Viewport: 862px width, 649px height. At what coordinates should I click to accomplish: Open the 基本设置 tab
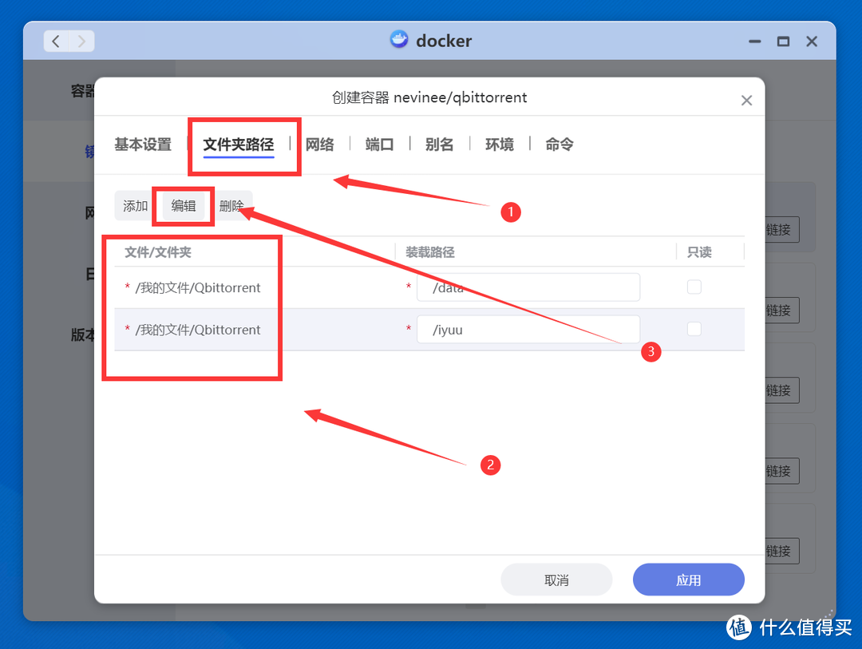click(x=143, y=144)
